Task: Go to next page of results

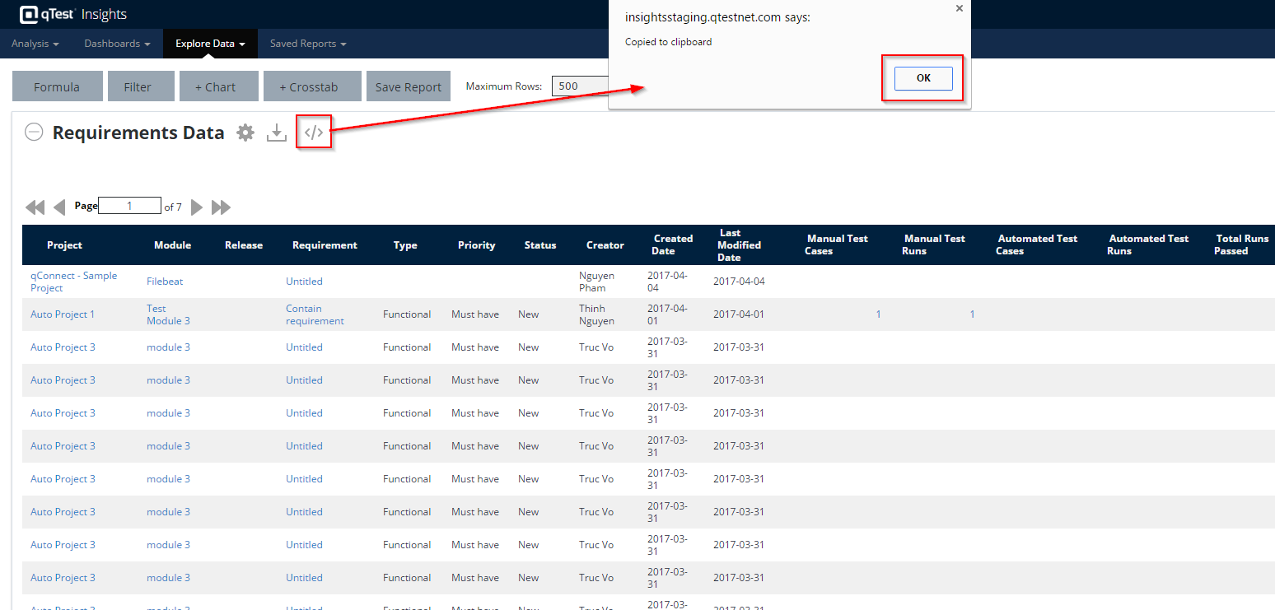Action: pyautogui.click(x=197, y=207)
